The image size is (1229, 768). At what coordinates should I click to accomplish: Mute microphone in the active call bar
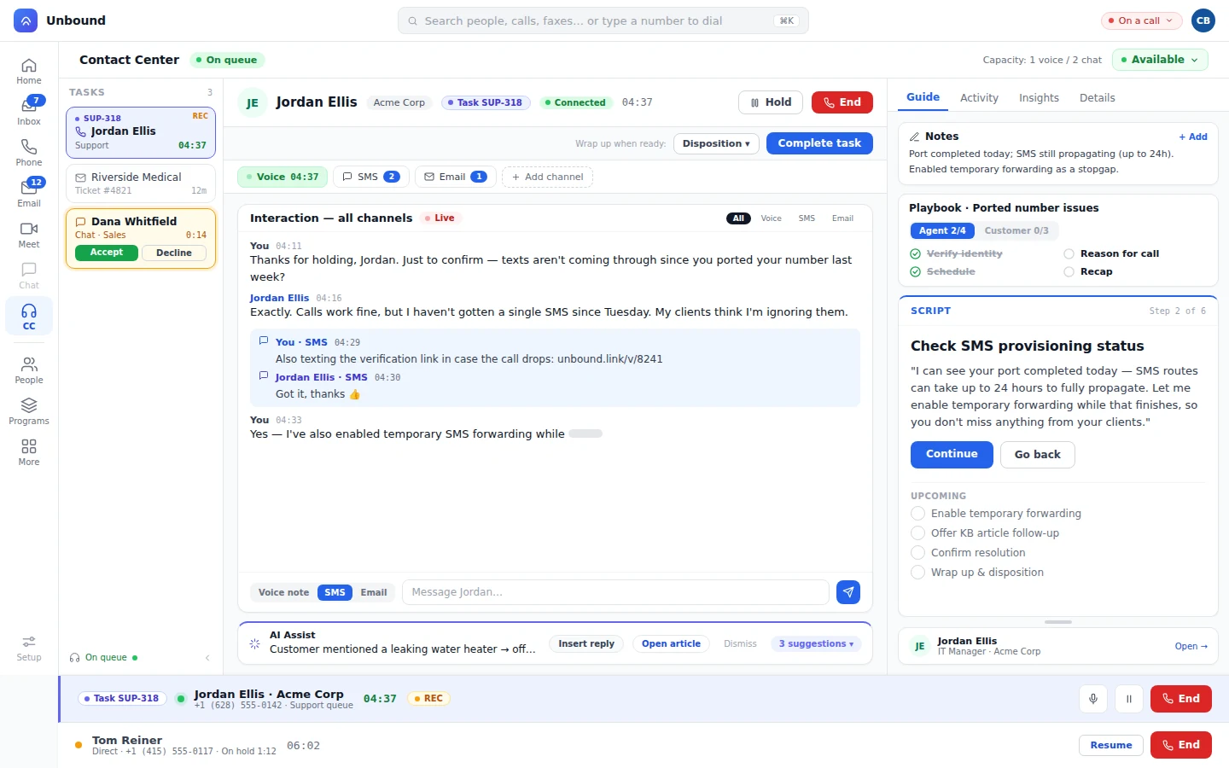1093,699
